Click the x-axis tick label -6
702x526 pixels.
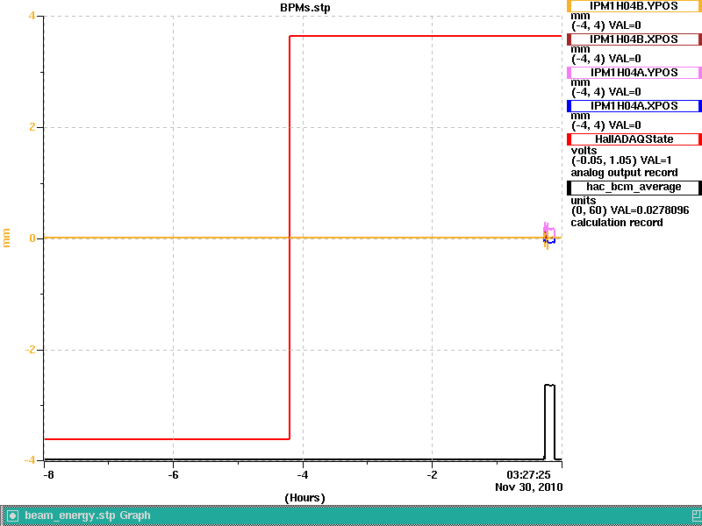pos(173,475)
